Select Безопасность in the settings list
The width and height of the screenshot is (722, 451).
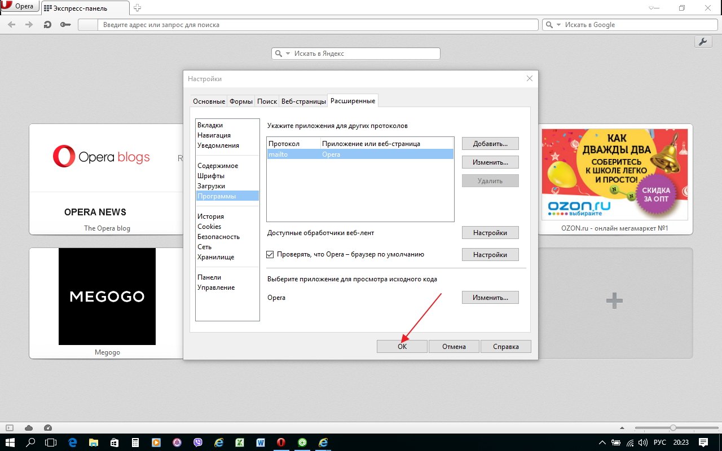(218, 237)
